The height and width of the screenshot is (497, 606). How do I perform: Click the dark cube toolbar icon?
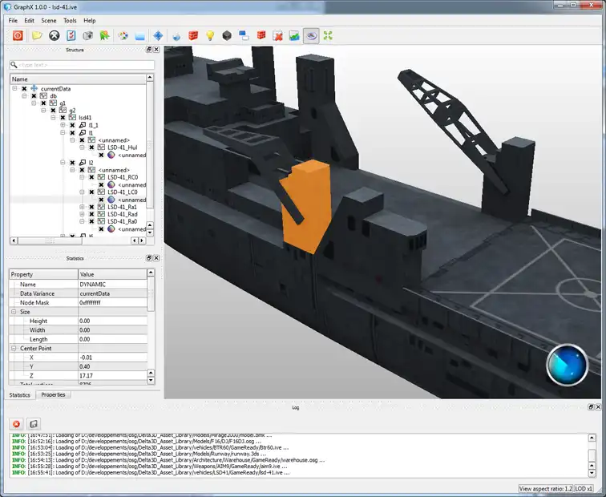[227, 35]
